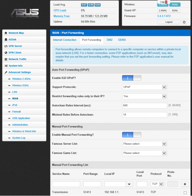The height and width of the screenshot is (196, 192).
Task: Click the power reboot icon button
Action: pos(184,22)
